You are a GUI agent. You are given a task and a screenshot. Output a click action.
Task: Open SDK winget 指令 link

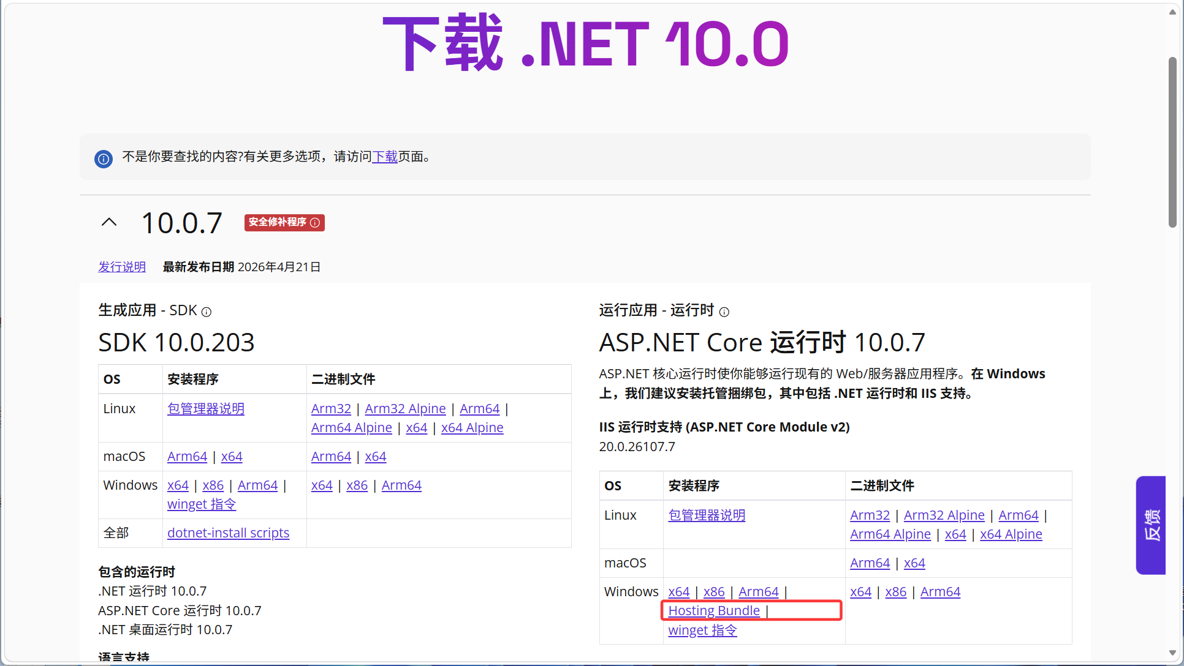[202, 504]
